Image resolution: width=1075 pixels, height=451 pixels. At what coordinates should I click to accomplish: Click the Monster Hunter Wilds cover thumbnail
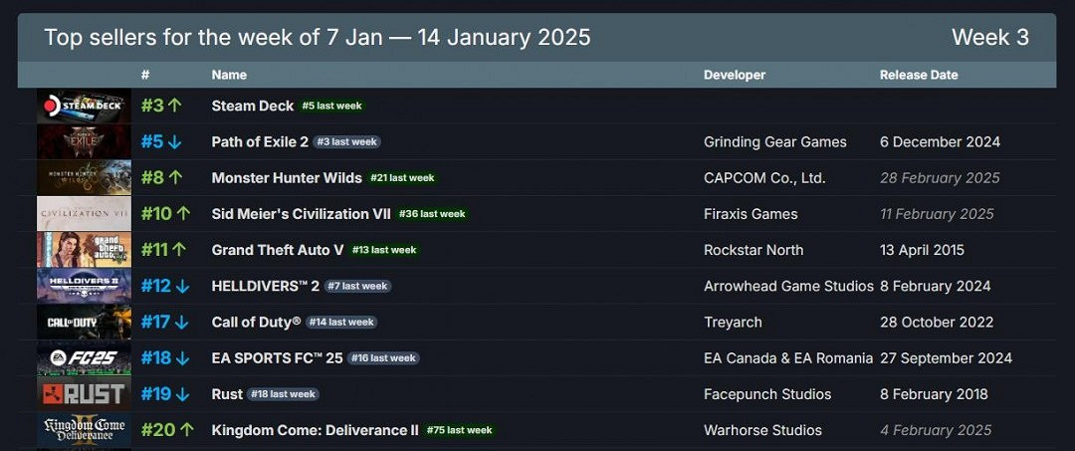84,177
